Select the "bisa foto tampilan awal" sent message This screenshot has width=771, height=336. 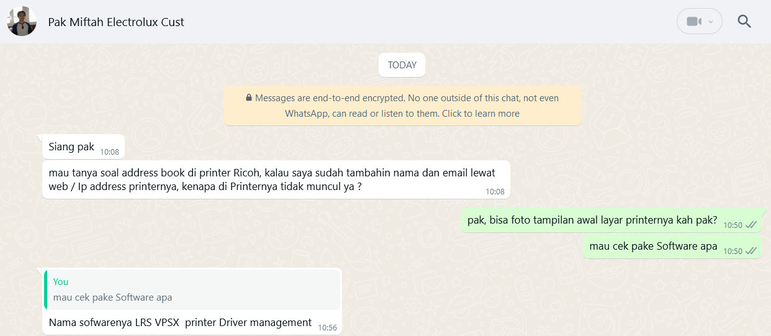[x=611, y=220]
